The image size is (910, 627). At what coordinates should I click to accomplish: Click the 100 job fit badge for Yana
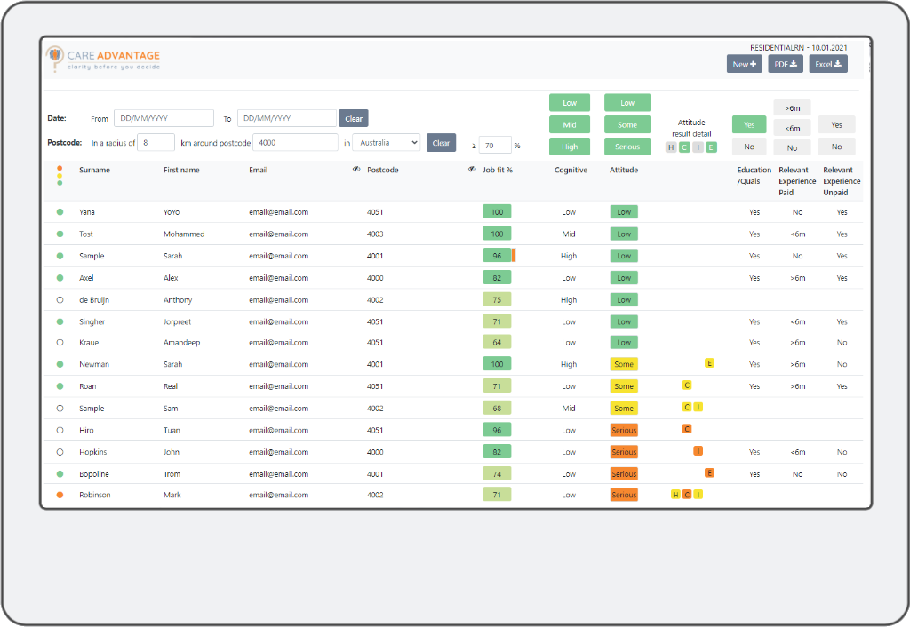click(497, 211)
